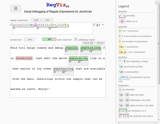Click the RegViz logo title
The width and height of the screenshot is (160, 124).
point(58,5)
